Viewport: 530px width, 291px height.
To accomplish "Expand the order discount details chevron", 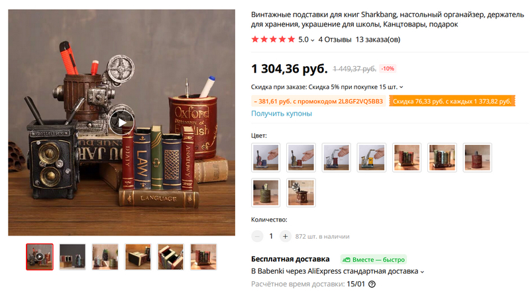I will (401, 87).
